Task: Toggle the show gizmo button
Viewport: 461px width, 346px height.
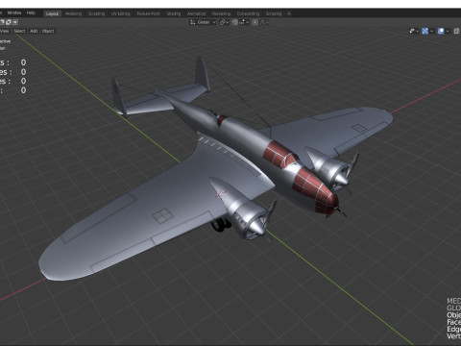Action: click(x=425, y=31)
